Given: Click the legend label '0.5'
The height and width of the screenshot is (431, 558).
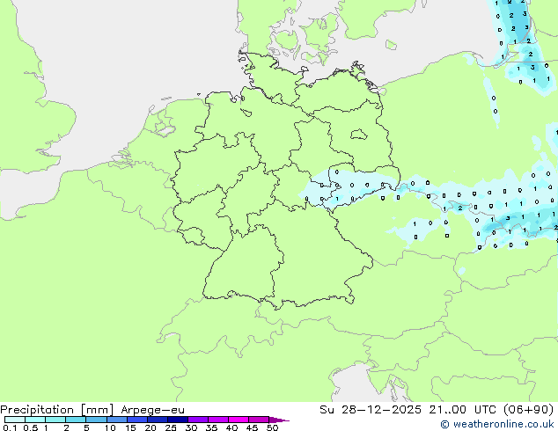Looking at the screenshot, I should 30,427.
